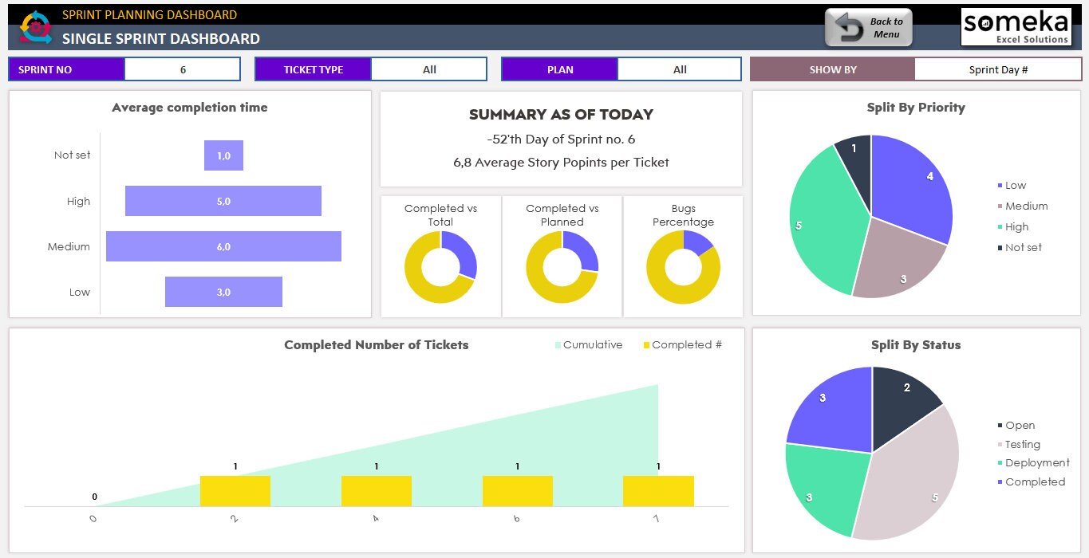Screen dimensions: 1089x558
Task: Click the yellow Completed bar above day 7
Action: (659, 489)
